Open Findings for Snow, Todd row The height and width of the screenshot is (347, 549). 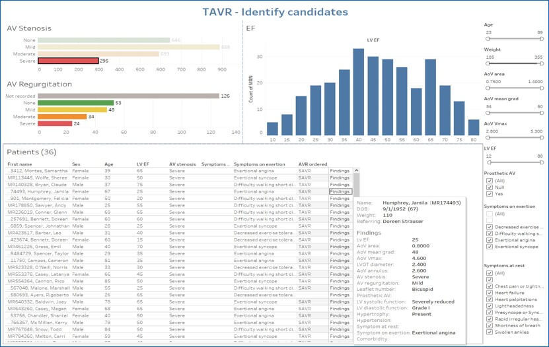[340, 329]
